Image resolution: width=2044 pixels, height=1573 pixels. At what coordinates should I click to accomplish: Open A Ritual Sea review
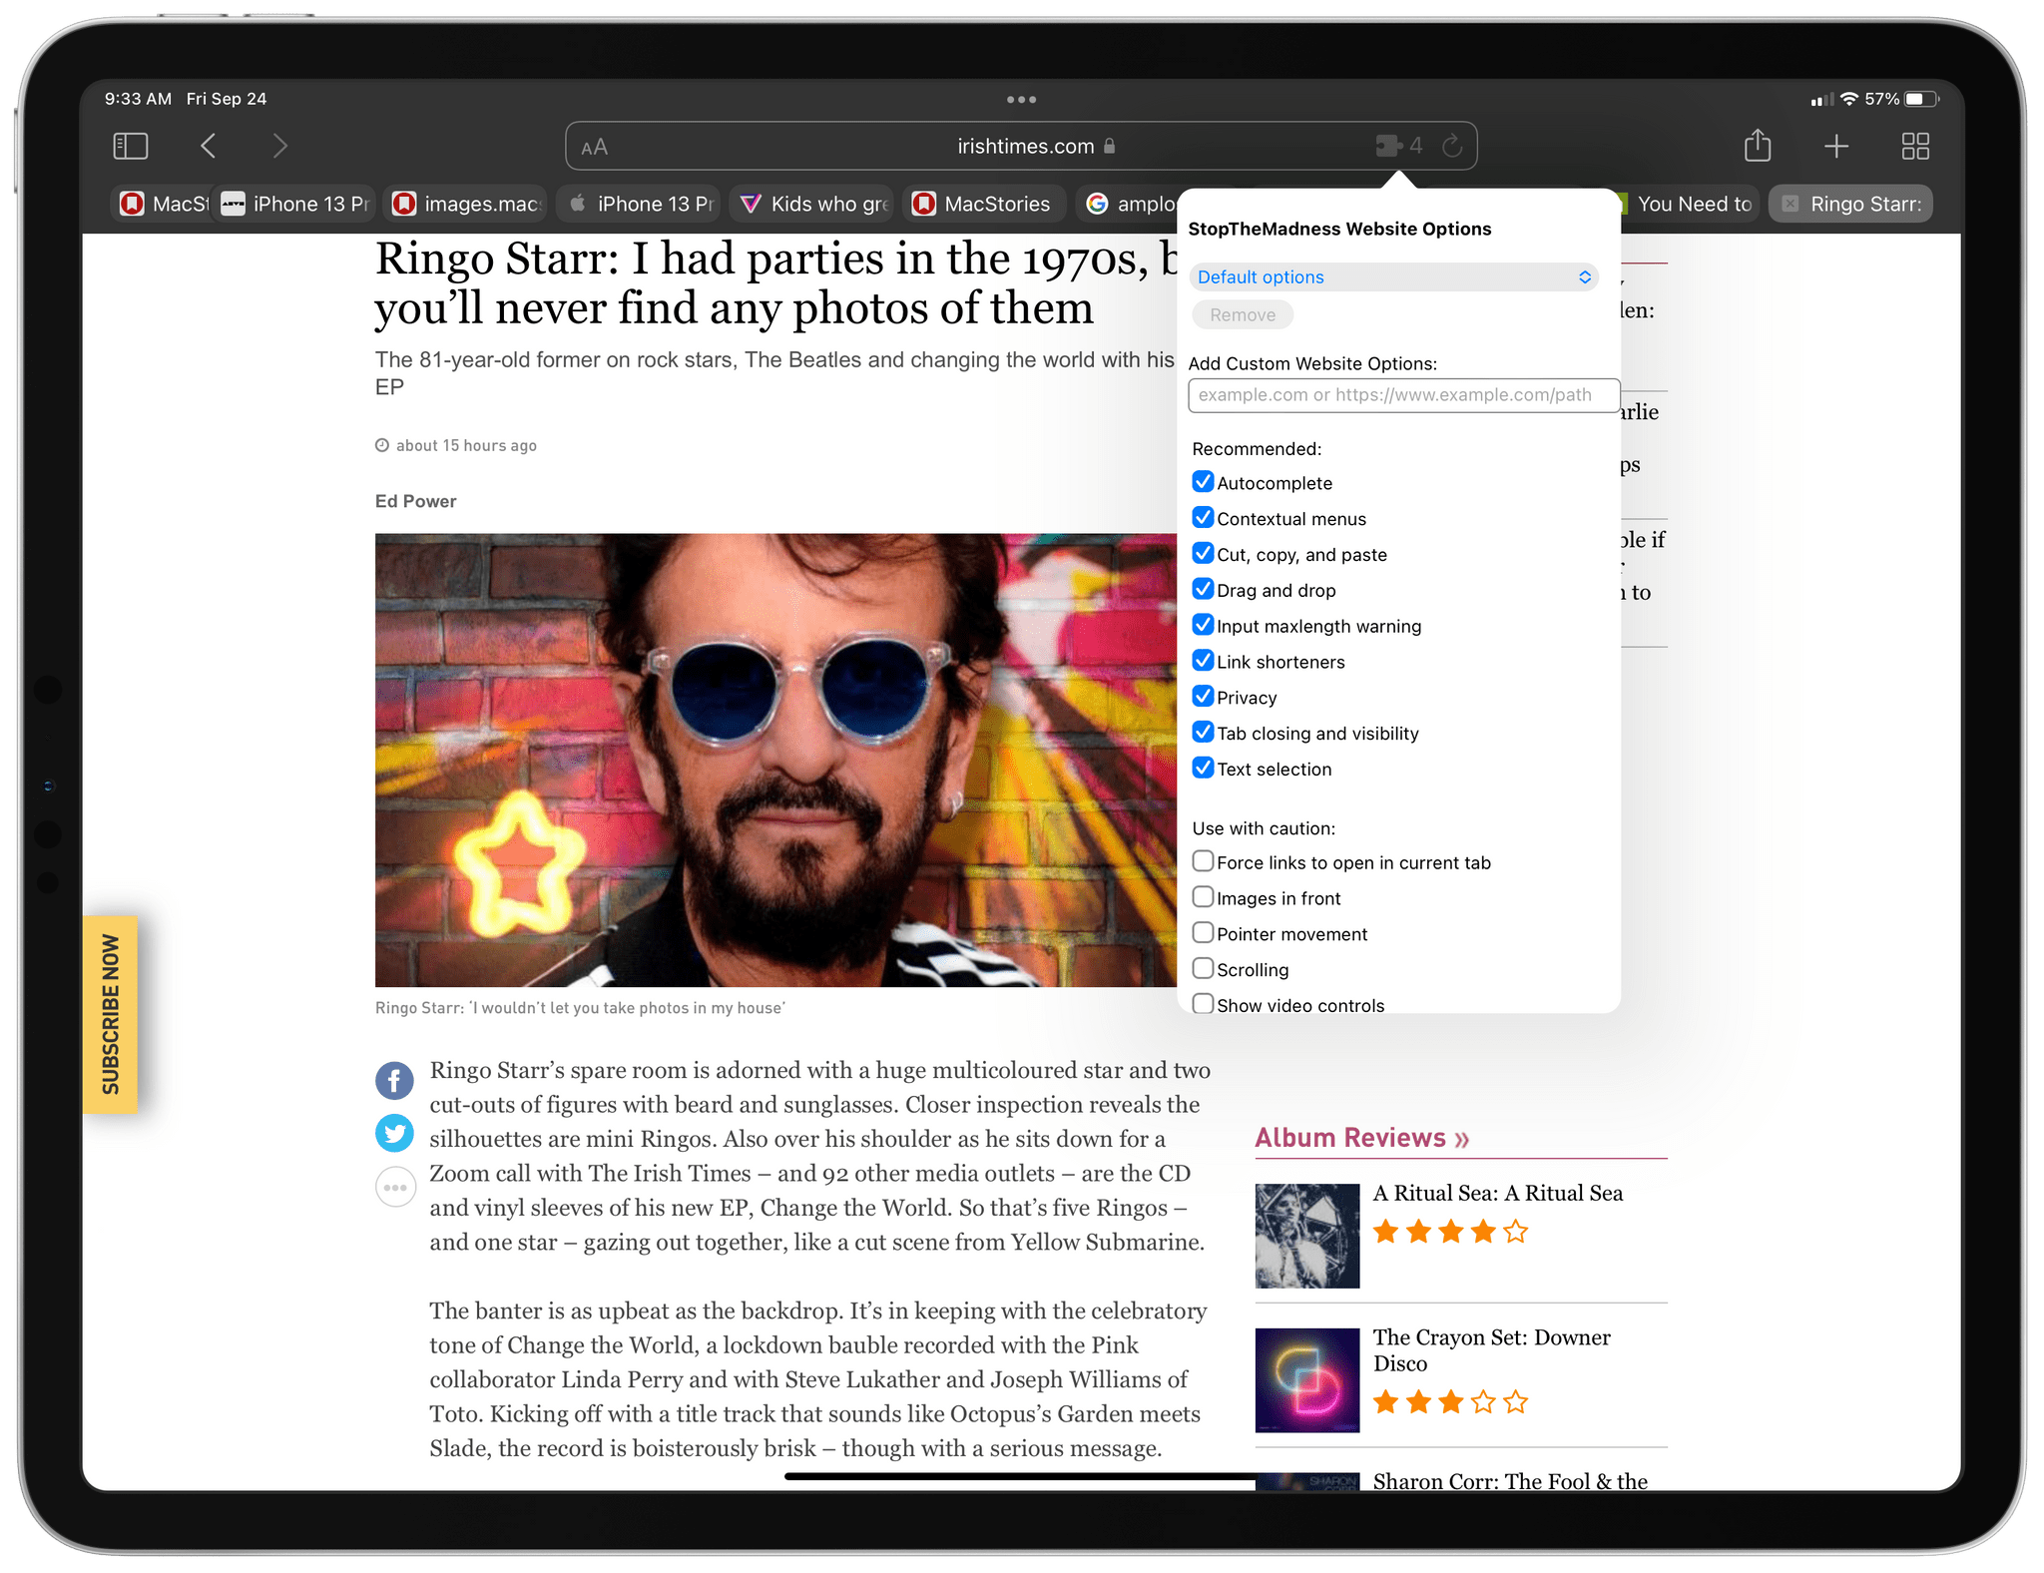coord(1498,1193)
